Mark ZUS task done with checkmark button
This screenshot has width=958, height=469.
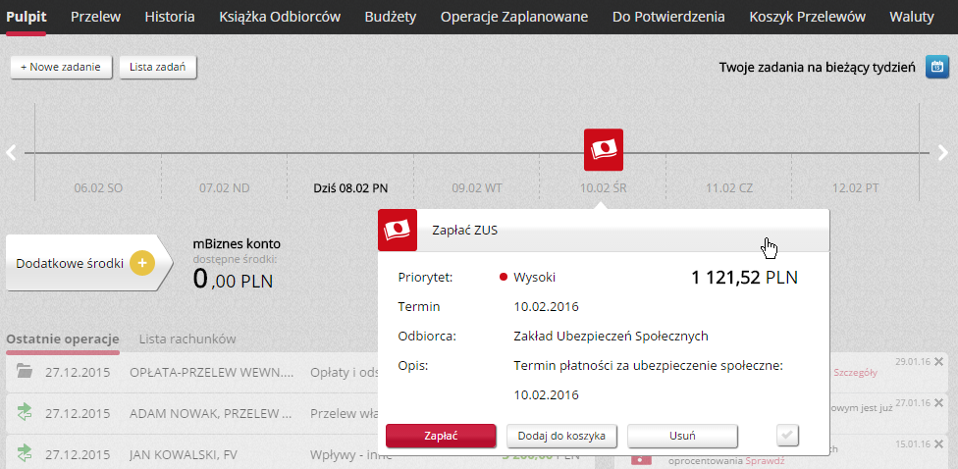point(787,436)
